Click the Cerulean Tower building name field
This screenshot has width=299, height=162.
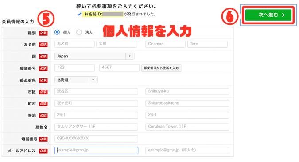(187, 127)
